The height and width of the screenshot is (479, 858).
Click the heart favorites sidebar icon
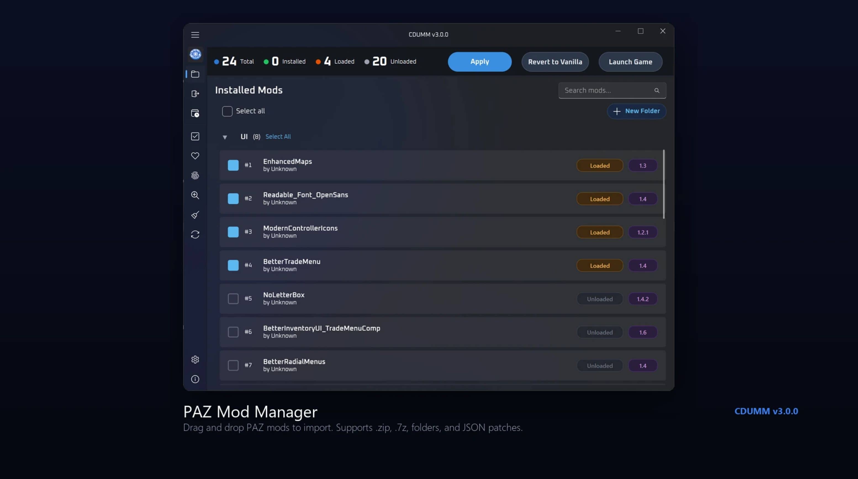pyautogui.click(x=195, y=156)
